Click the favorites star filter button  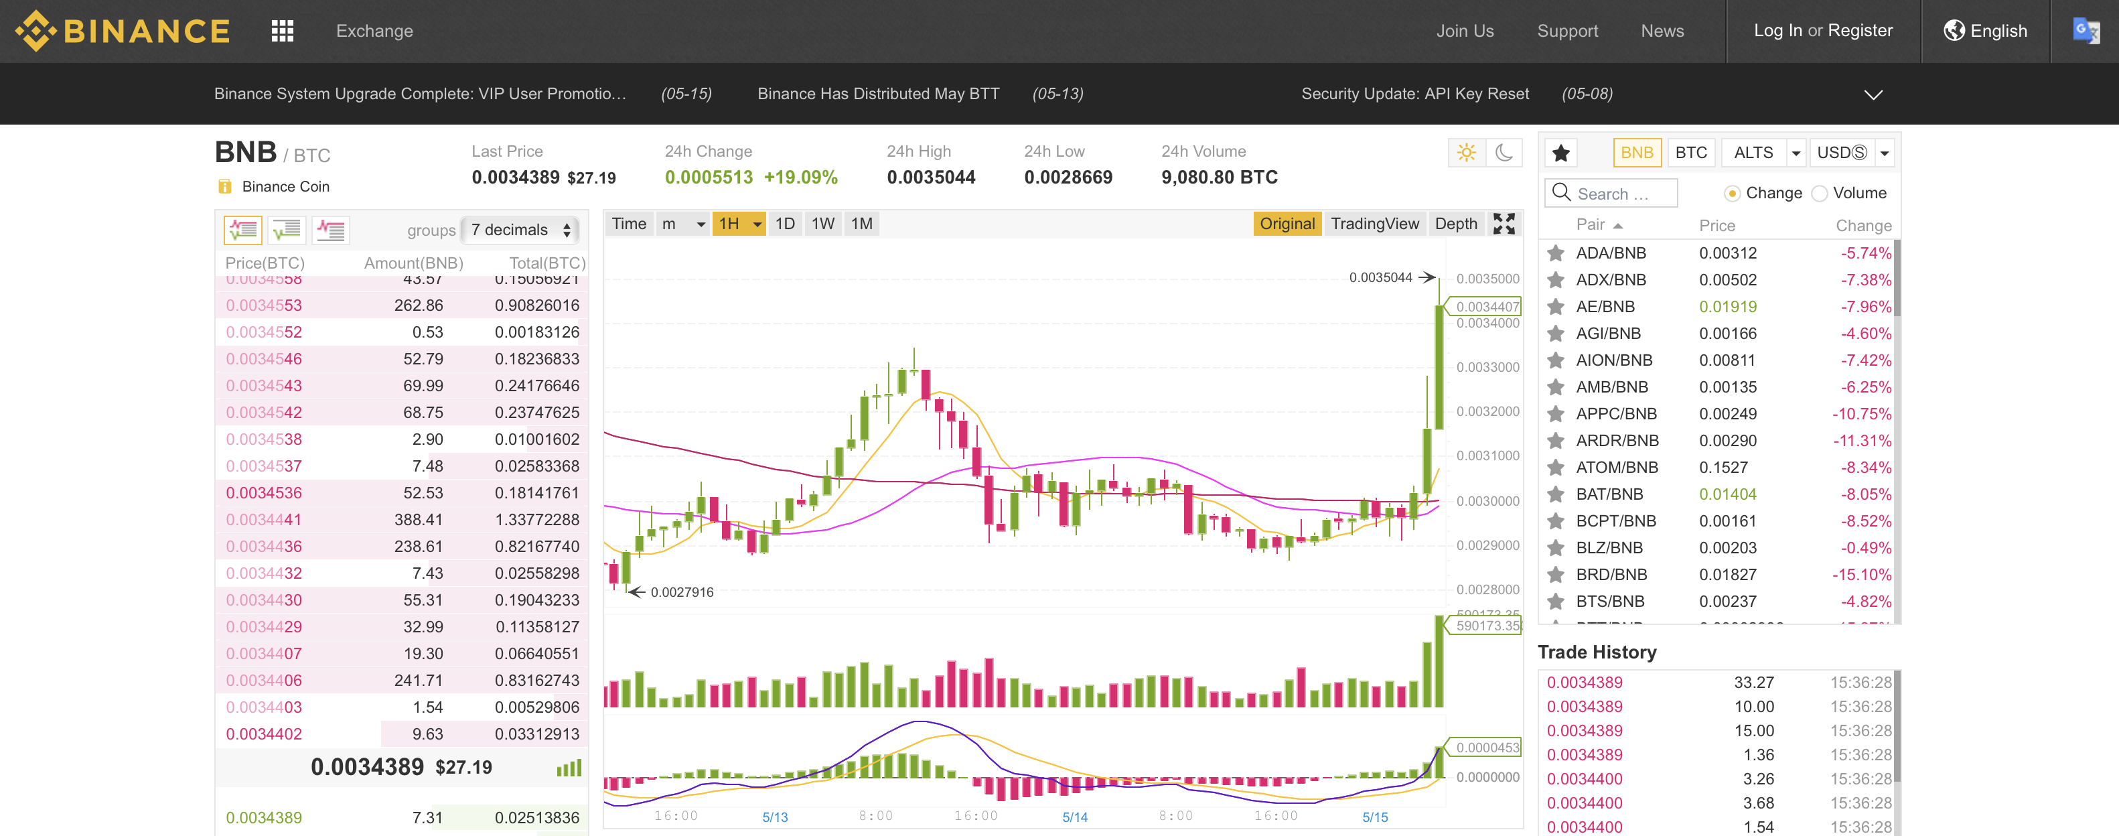(1560, 153)
